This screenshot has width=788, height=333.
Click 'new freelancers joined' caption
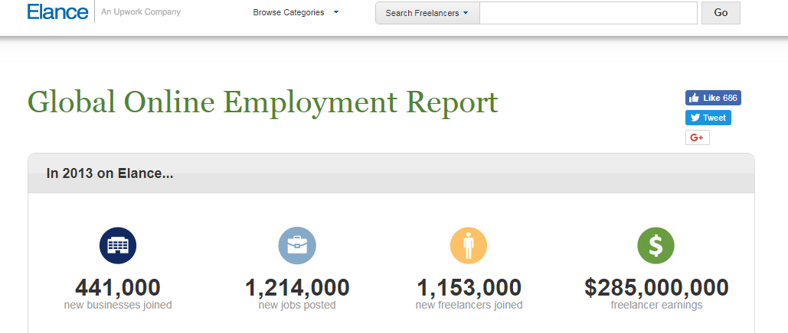469,305
